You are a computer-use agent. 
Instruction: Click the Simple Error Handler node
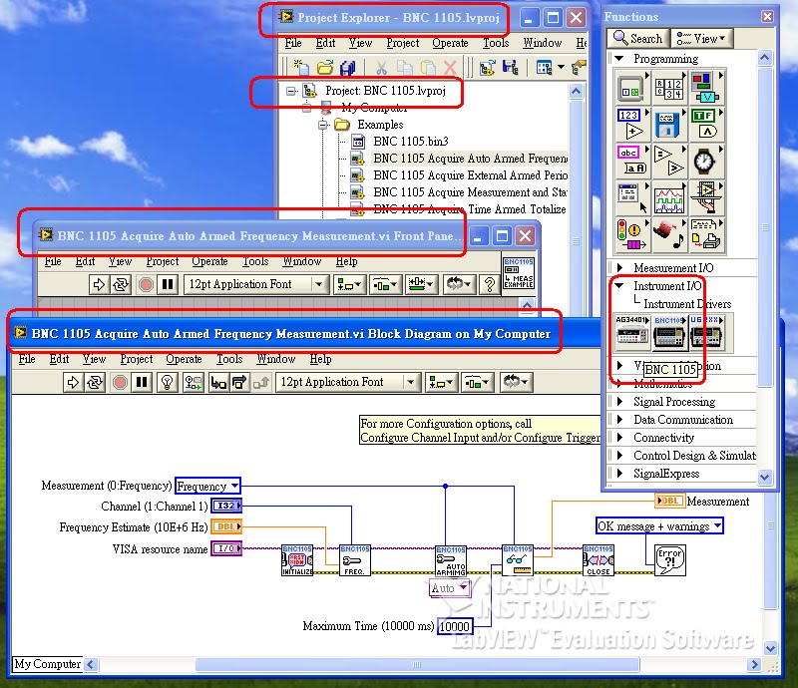[x=669, y=560]
